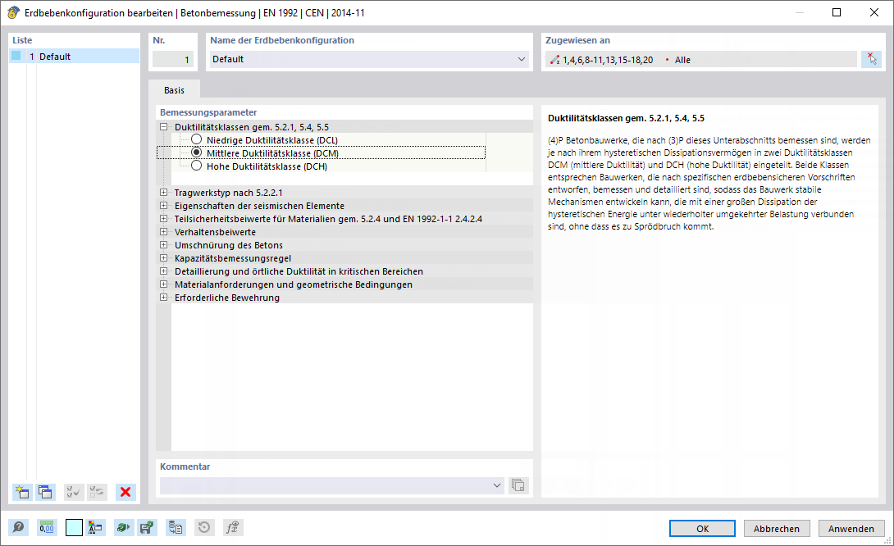
Task: Choose Hohe Duktilitätsklasse (DCH) option
Action: (196, 166)
